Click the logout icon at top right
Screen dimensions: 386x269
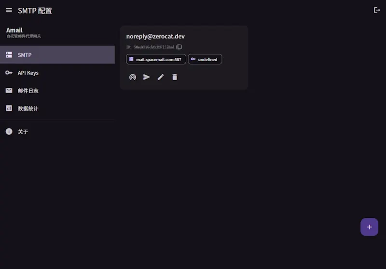[377, 10]
